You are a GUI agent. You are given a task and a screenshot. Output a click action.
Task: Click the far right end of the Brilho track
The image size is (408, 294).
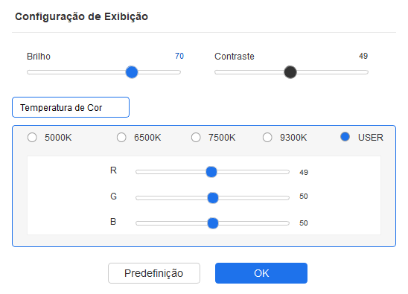[179, 72]
